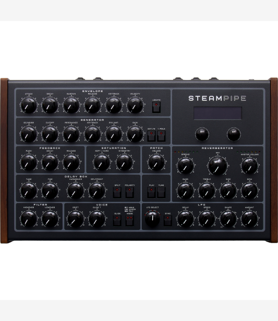Toggle the LFO Sync button
The image size is (278, 321).
(x=168, y=221)
